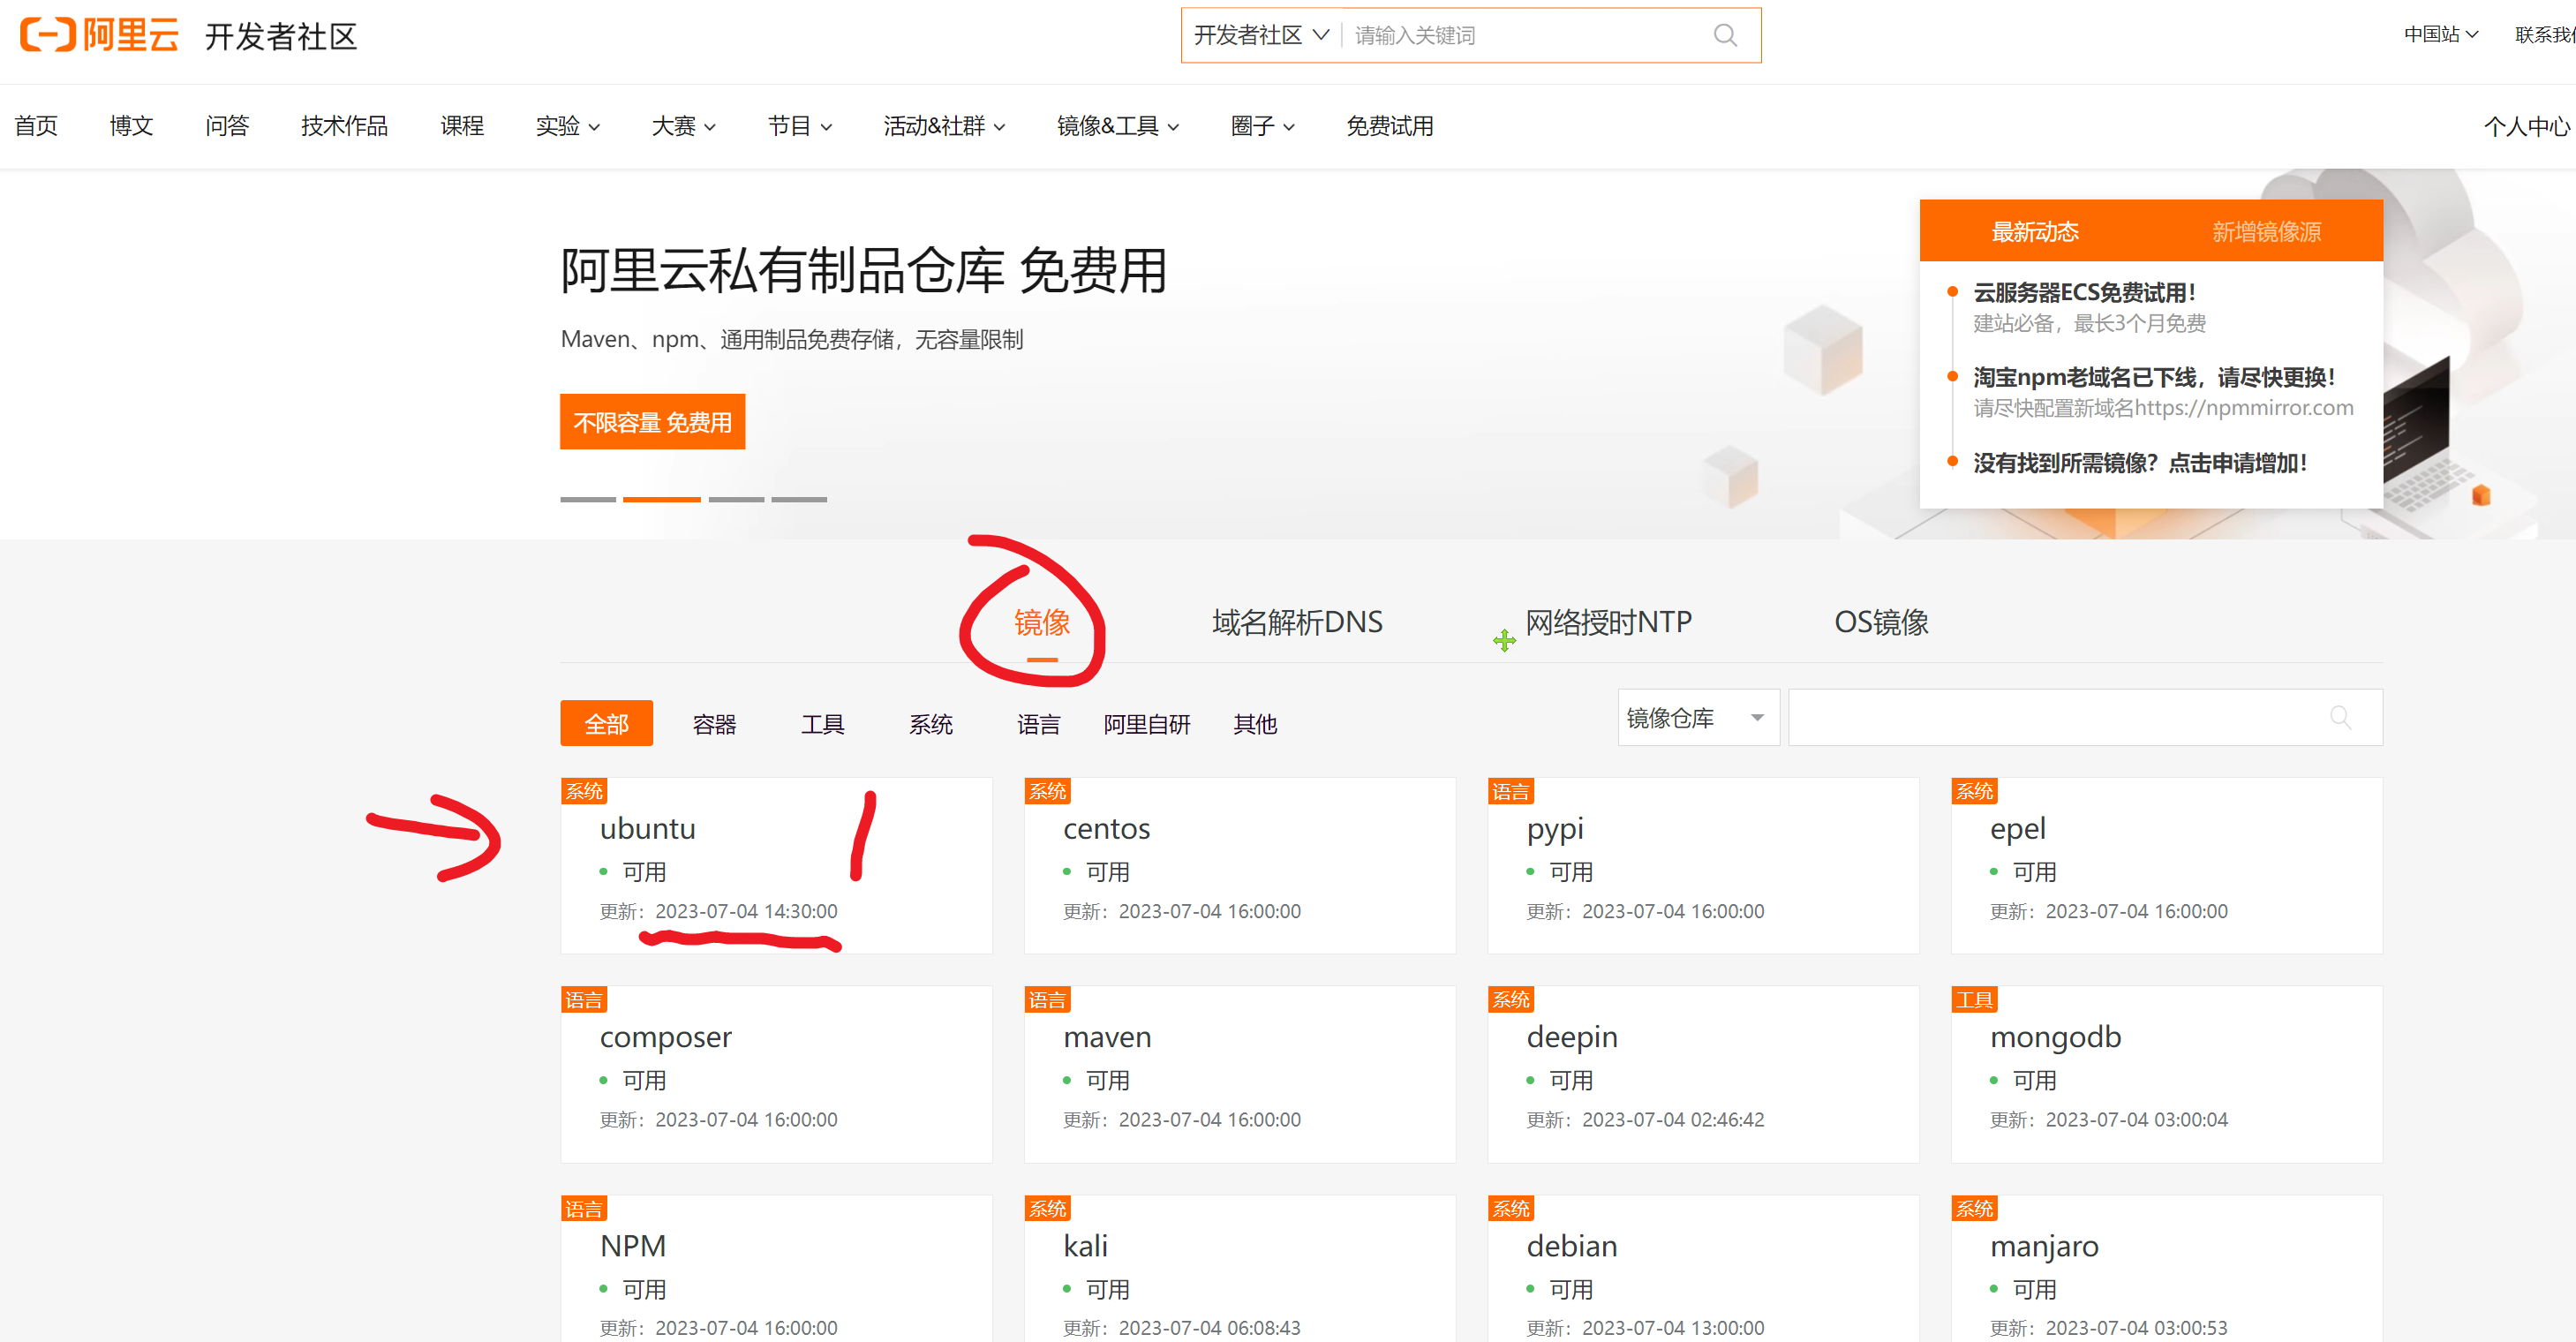Click the 语言 tag on pypi card

point(1510,791)
